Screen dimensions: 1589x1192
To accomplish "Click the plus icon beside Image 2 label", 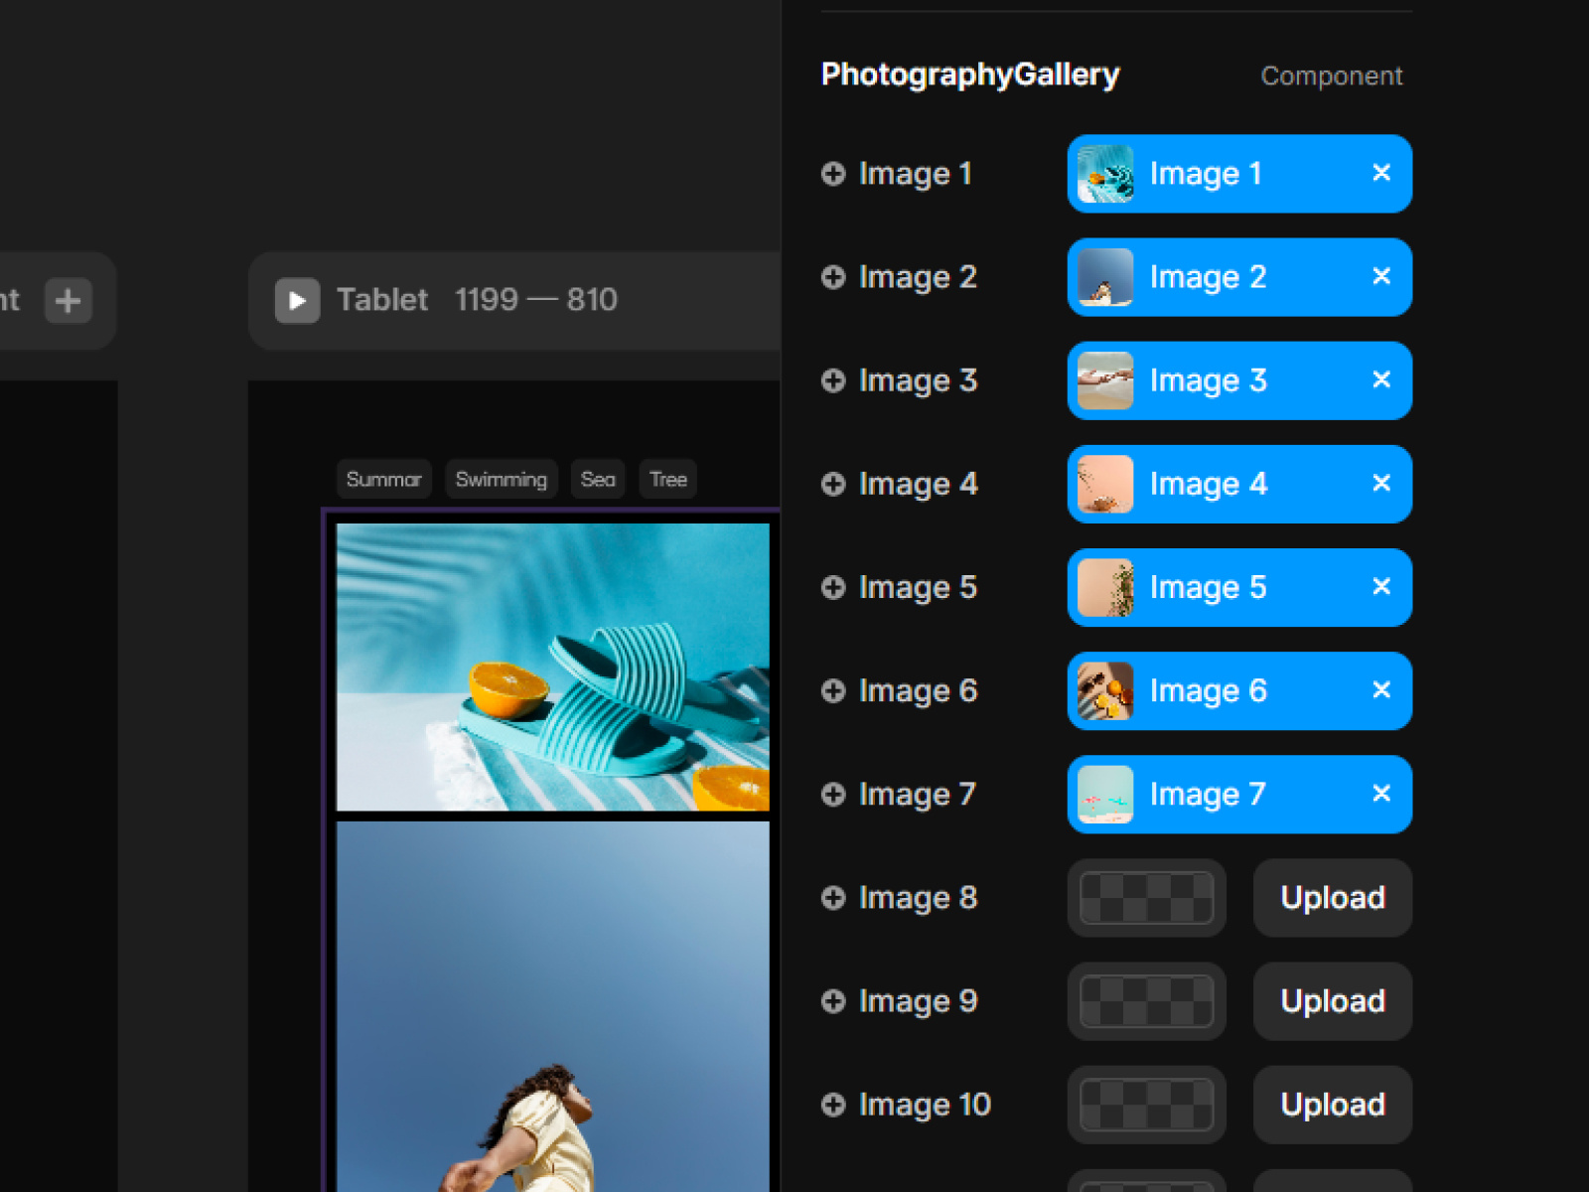I will tap(833, 277).
